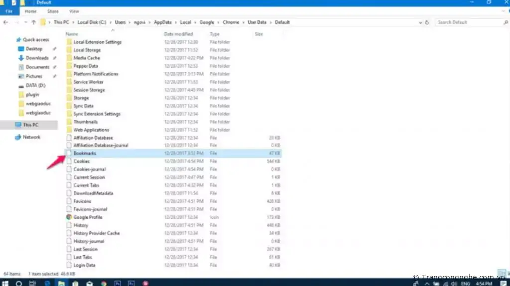Image resolution: width=510 pixels, height=286 pixels.
Task: Open Windows Start menu
Action: 6,283
